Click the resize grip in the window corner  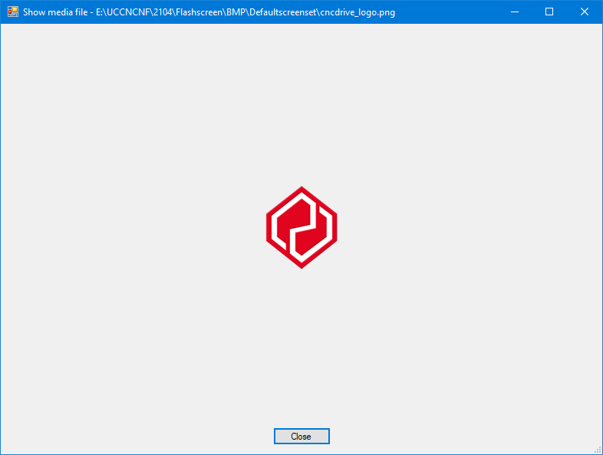(598, 450)
